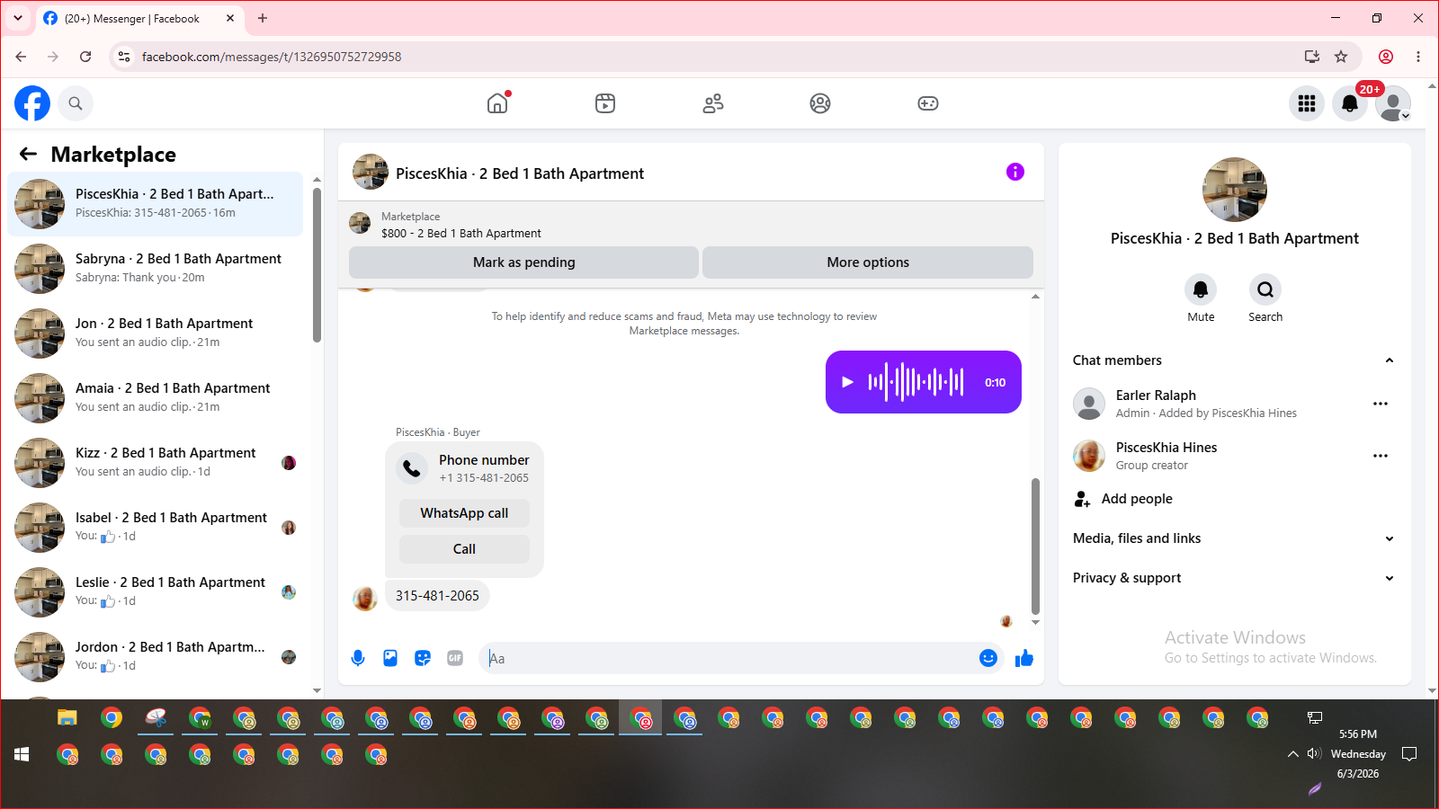Click Mark as pending button

click(523, 262)
